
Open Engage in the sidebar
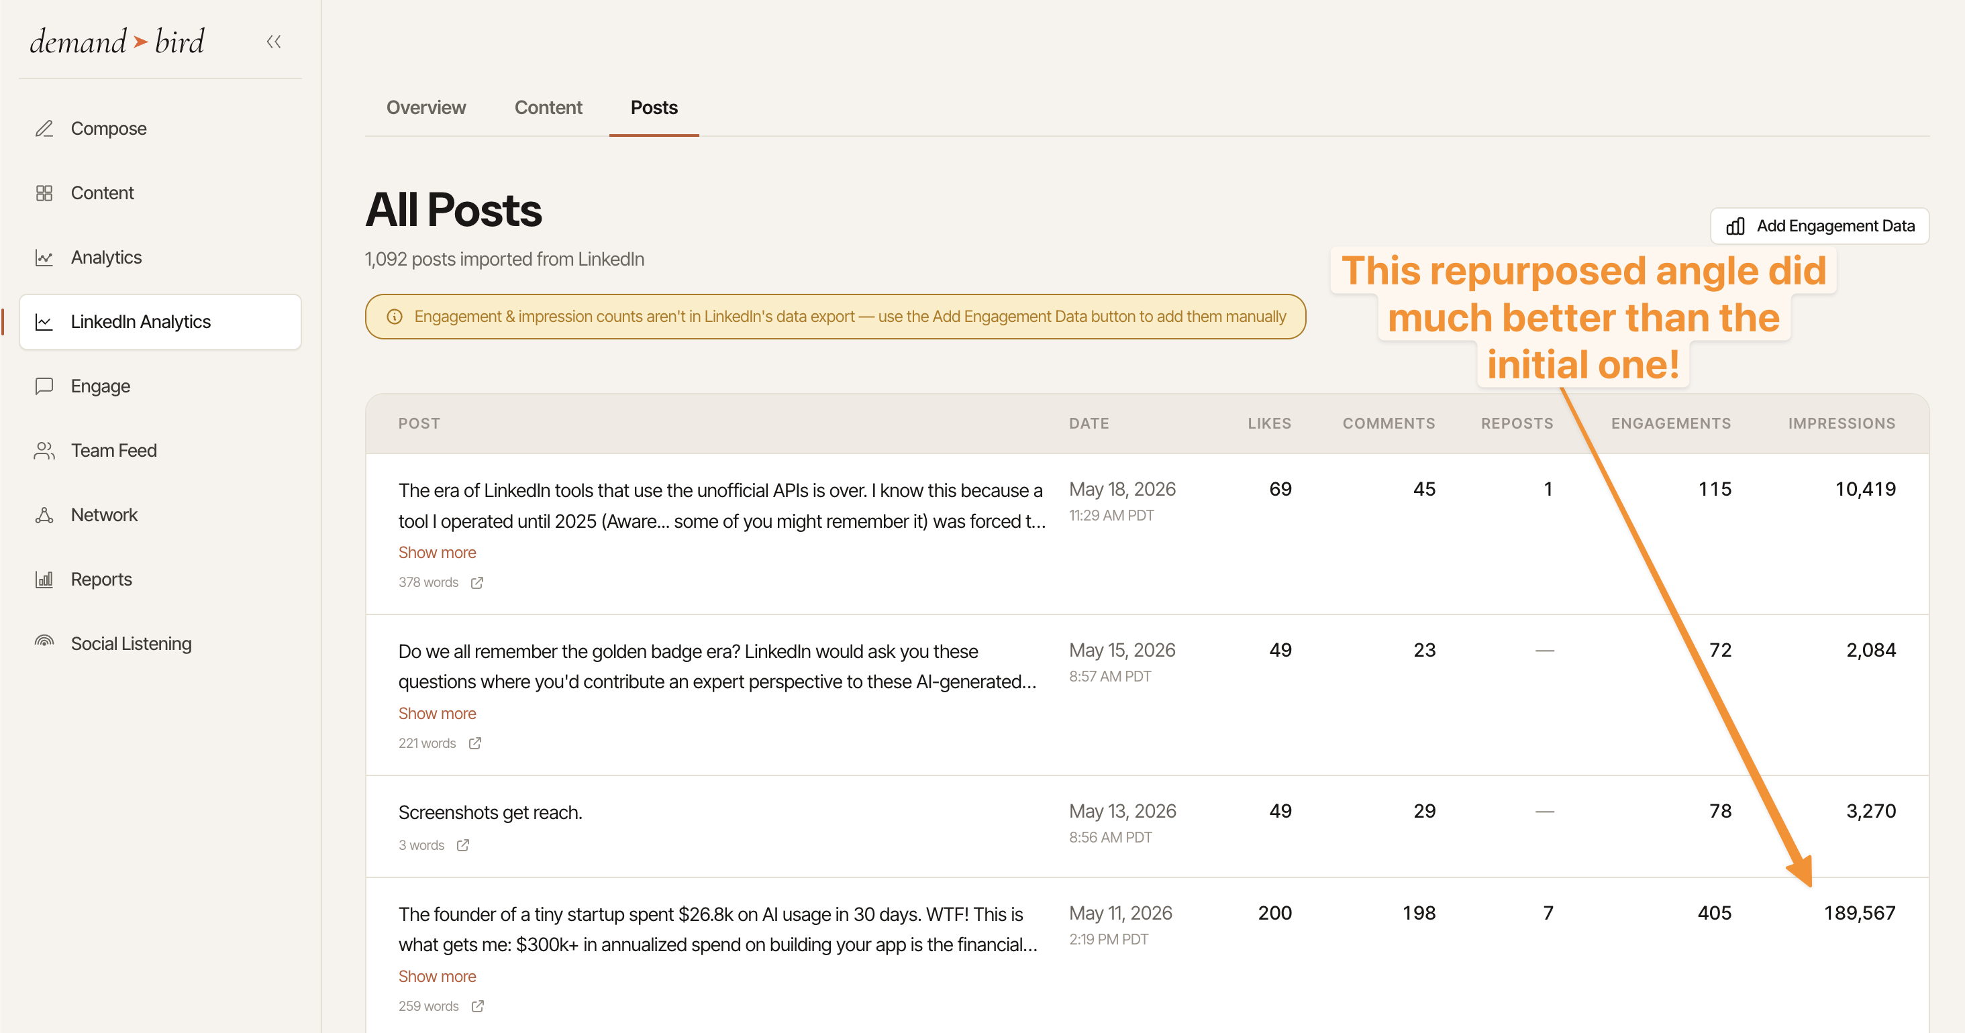click(160, 386)
